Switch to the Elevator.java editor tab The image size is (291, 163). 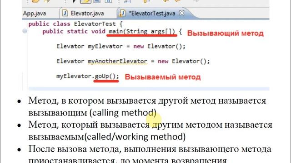pos(87,14)
